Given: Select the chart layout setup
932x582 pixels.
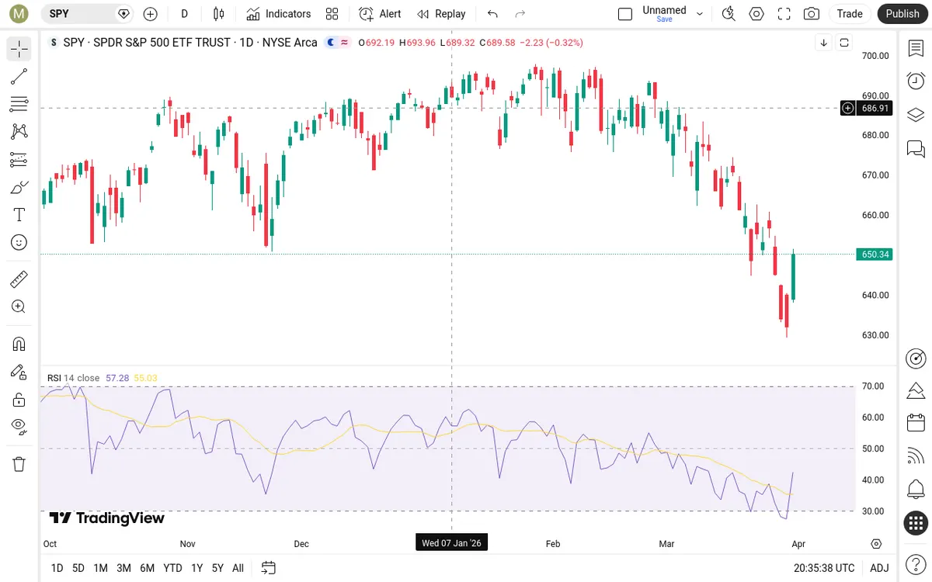Looking at the screenshot, I should coord(625,13).
